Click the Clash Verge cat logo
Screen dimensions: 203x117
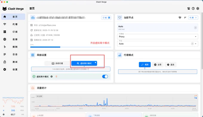4,9
